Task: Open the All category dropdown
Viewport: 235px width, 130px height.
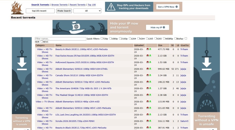Action: [87, 11]
